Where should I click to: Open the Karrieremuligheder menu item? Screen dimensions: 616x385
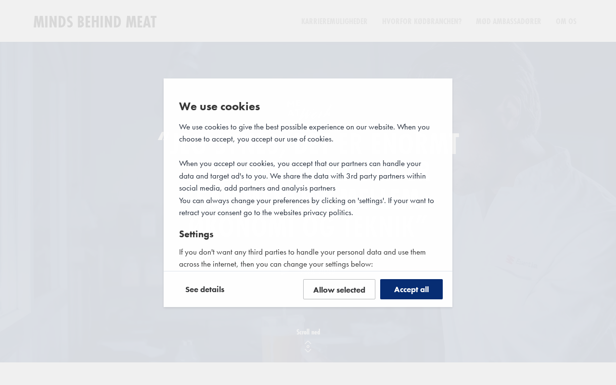point(334,21)
